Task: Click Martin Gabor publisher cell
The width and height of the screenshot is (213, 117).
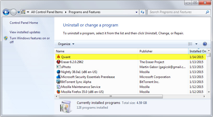Action: pos(163,67)
